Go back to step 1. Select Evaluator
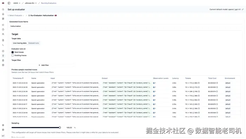 16,16
